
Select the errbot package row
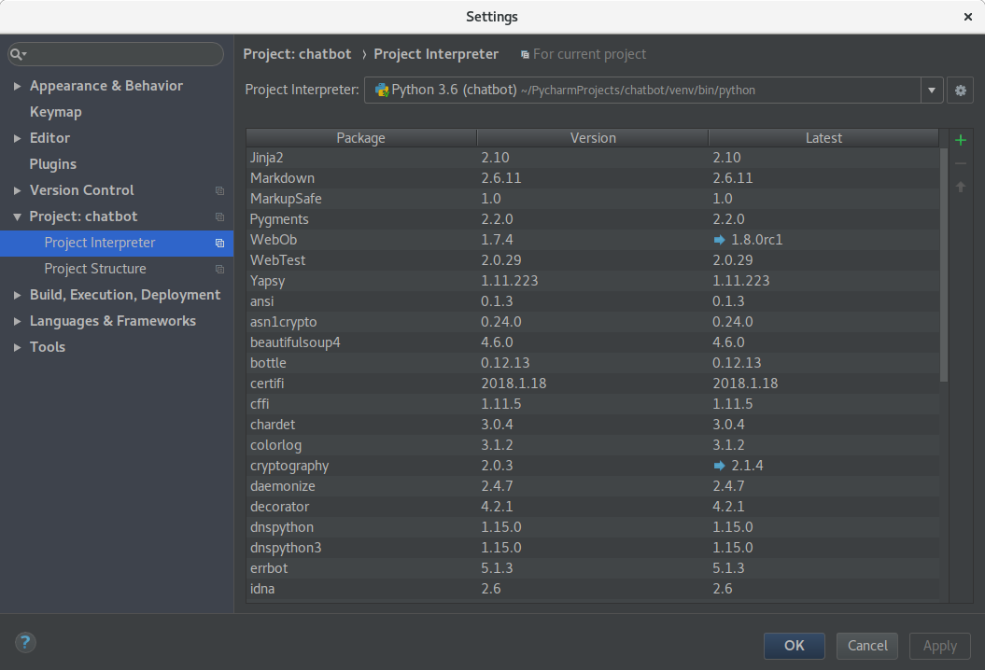click(x=592, y=568)
